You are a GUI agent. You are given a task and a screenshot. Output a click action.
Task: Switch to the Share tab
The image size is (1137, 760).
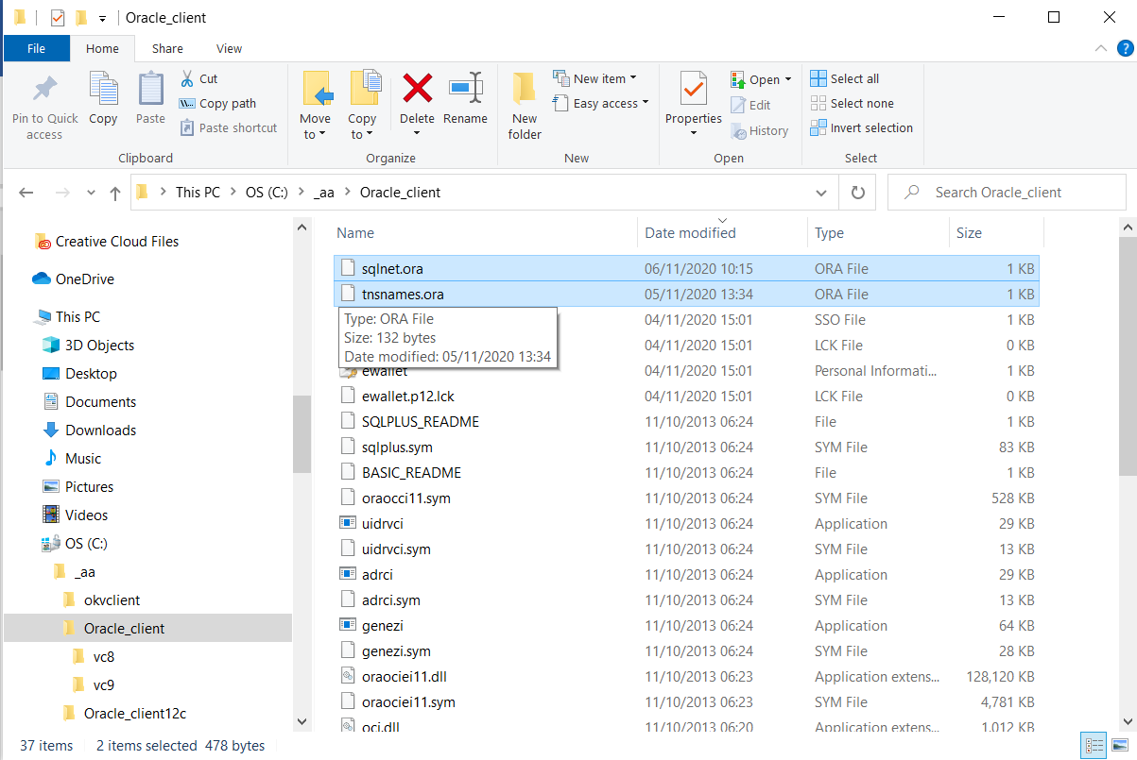point(167,48)
